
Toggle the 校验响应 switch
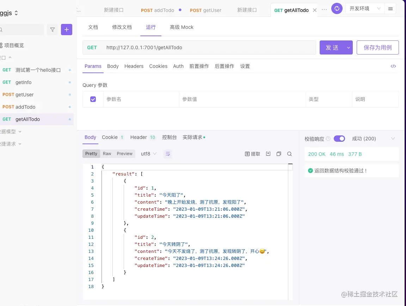pos(339,139)
